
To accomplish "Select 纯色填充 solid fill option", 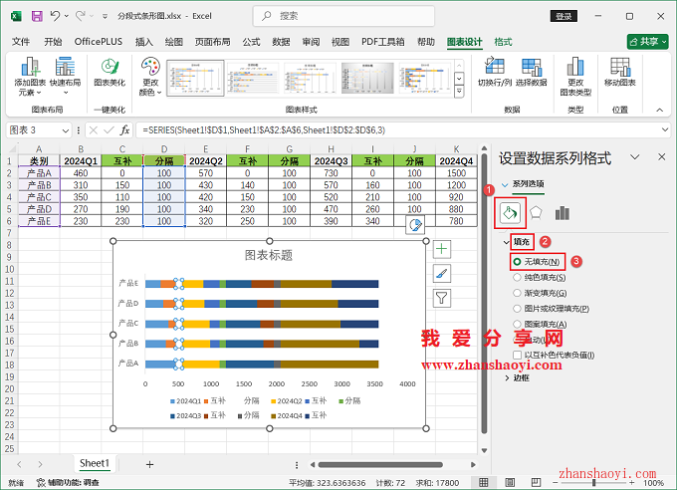I will (x=518, y=277).
